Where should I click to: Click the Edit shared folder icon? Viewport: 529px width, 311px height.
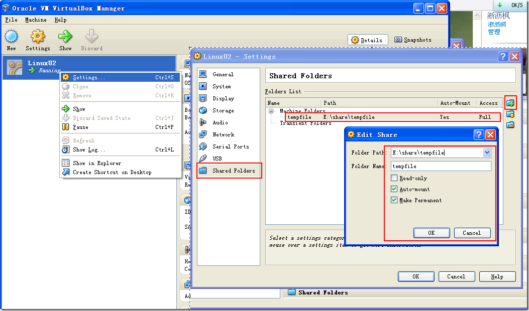click(510, 114)
